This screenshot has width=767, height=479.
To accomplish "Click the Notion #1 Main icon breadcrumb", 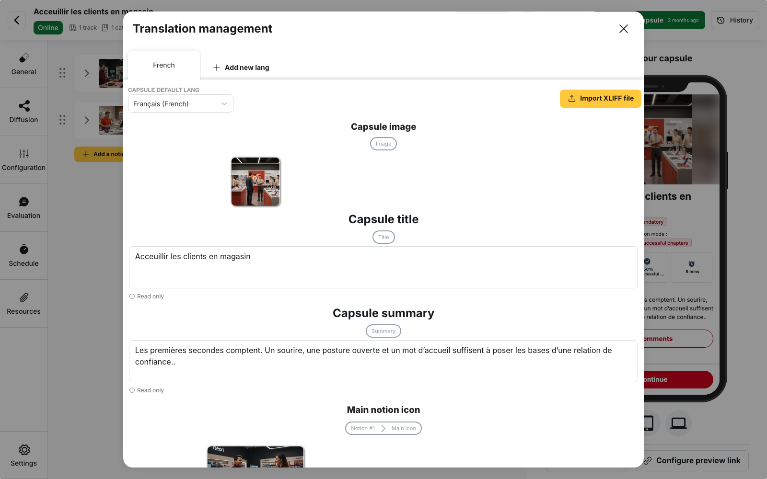I will click(x=383, y=428).
